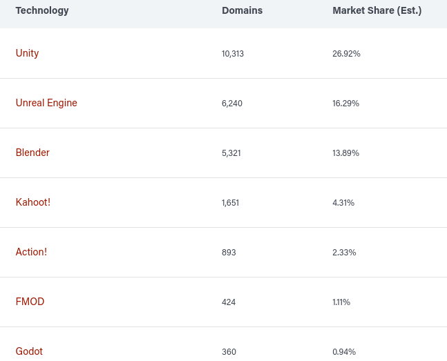Click the 2.33% market share cell
447x361 pixels.
tap(344, 253)
